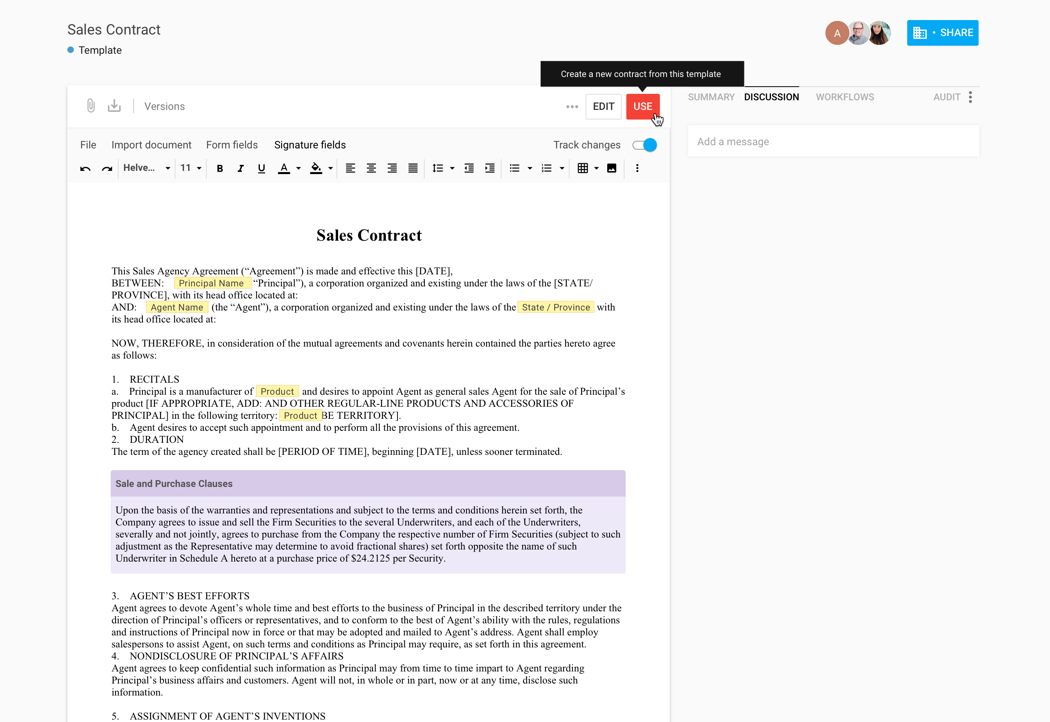Undo the last edit

[85, 168]
